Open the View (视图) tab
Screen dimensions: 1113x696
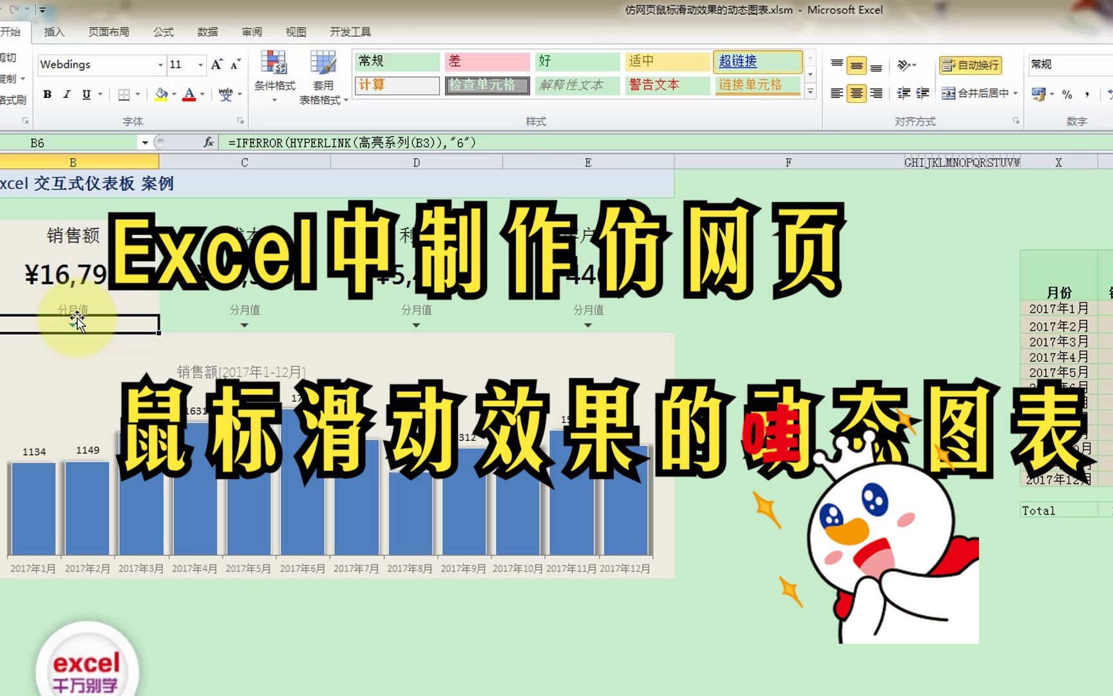[296, 32]
